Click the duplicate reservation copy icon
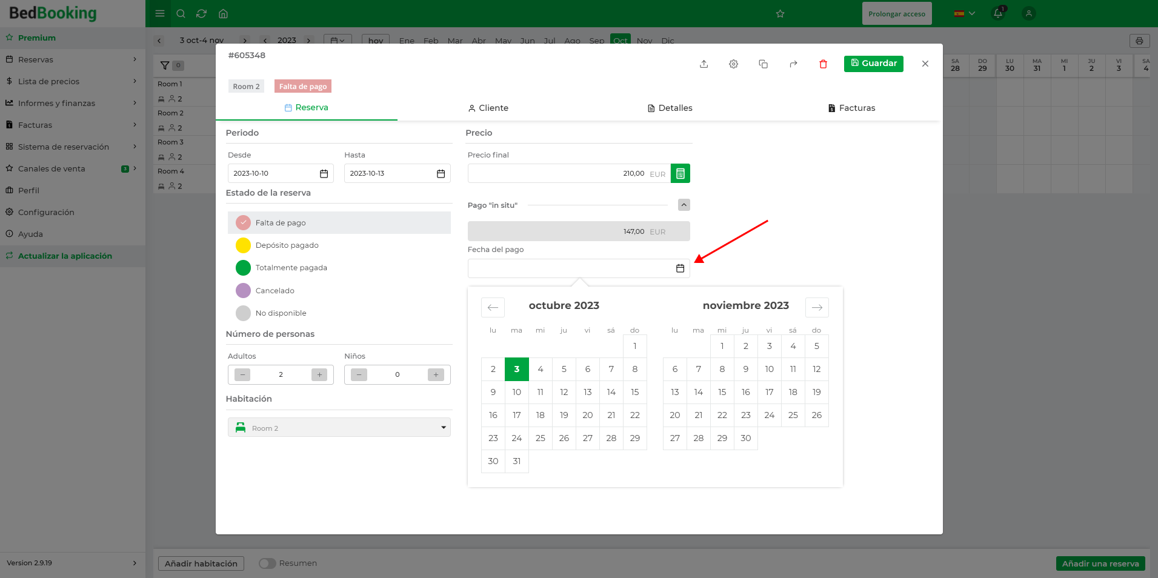Screen dimensions: 1158x578 [764, 64]
